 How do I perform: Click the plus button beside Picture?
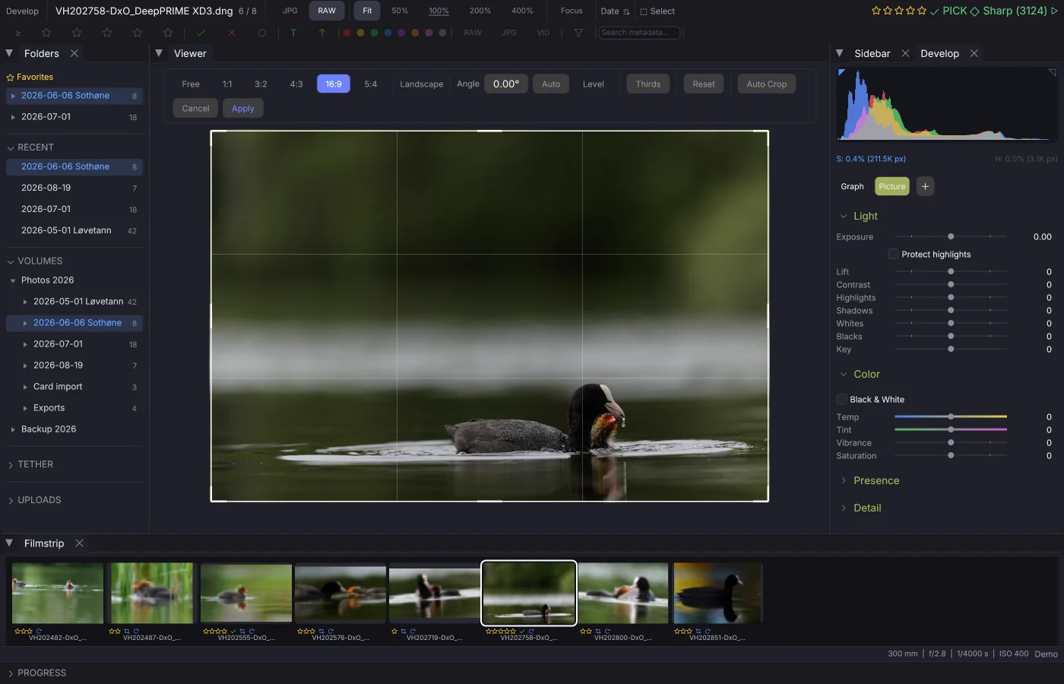point(925,186)
